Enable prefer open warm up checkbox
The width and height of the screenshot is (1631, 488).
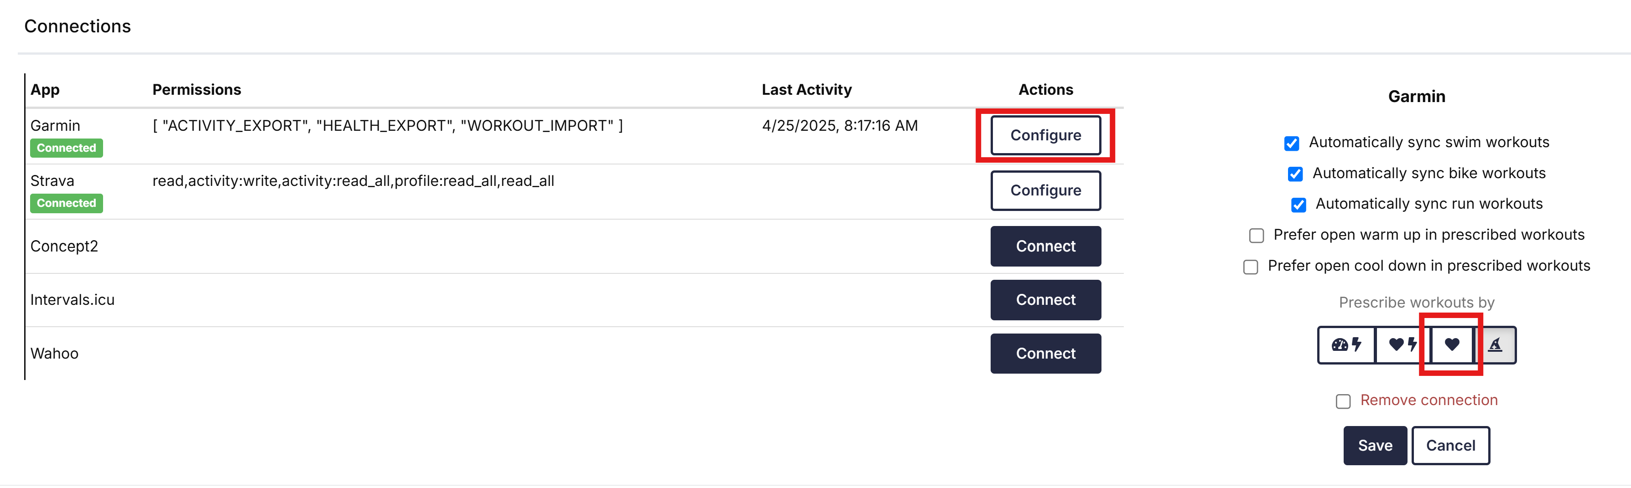(1256, 236)
